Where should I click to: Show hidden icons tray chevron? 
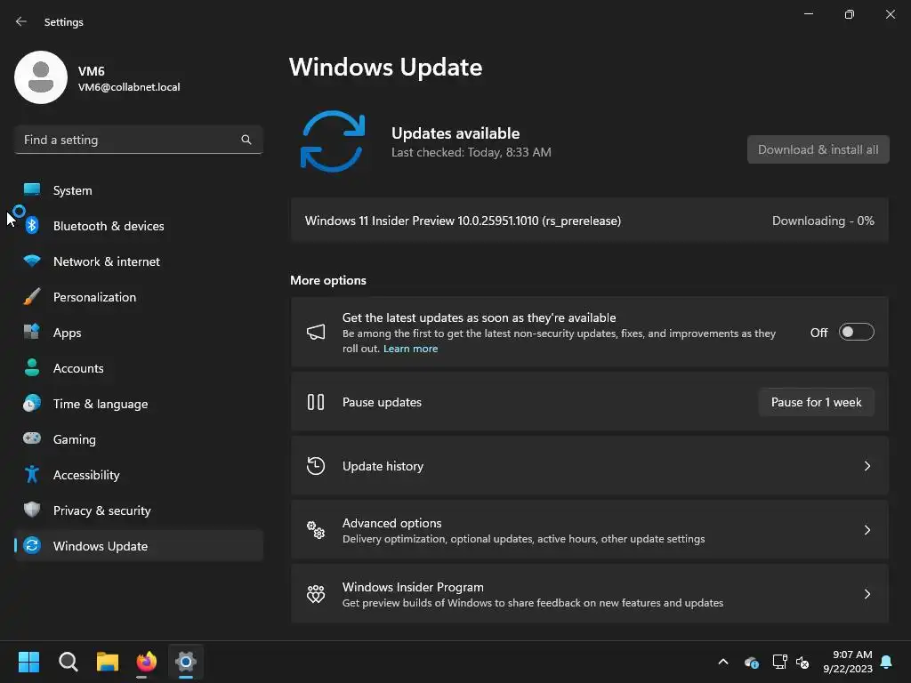723,662
